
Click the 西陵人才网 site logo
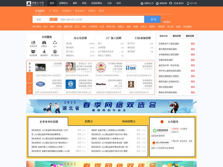[35, 3]
